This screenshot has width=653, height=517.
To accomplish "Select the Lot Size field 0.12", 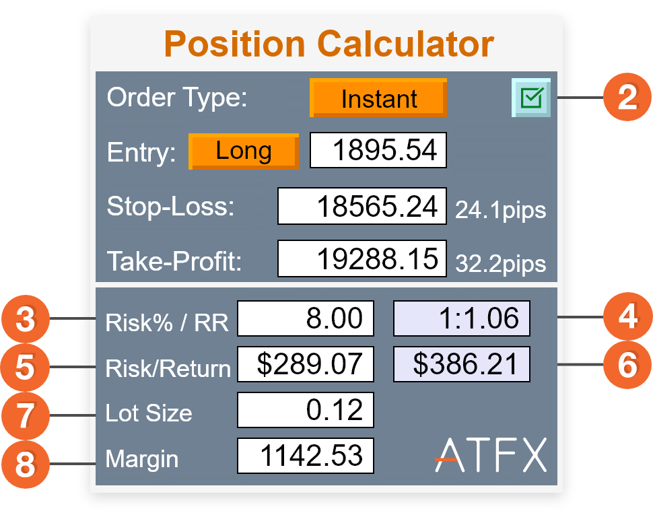I will click(306, 410).
